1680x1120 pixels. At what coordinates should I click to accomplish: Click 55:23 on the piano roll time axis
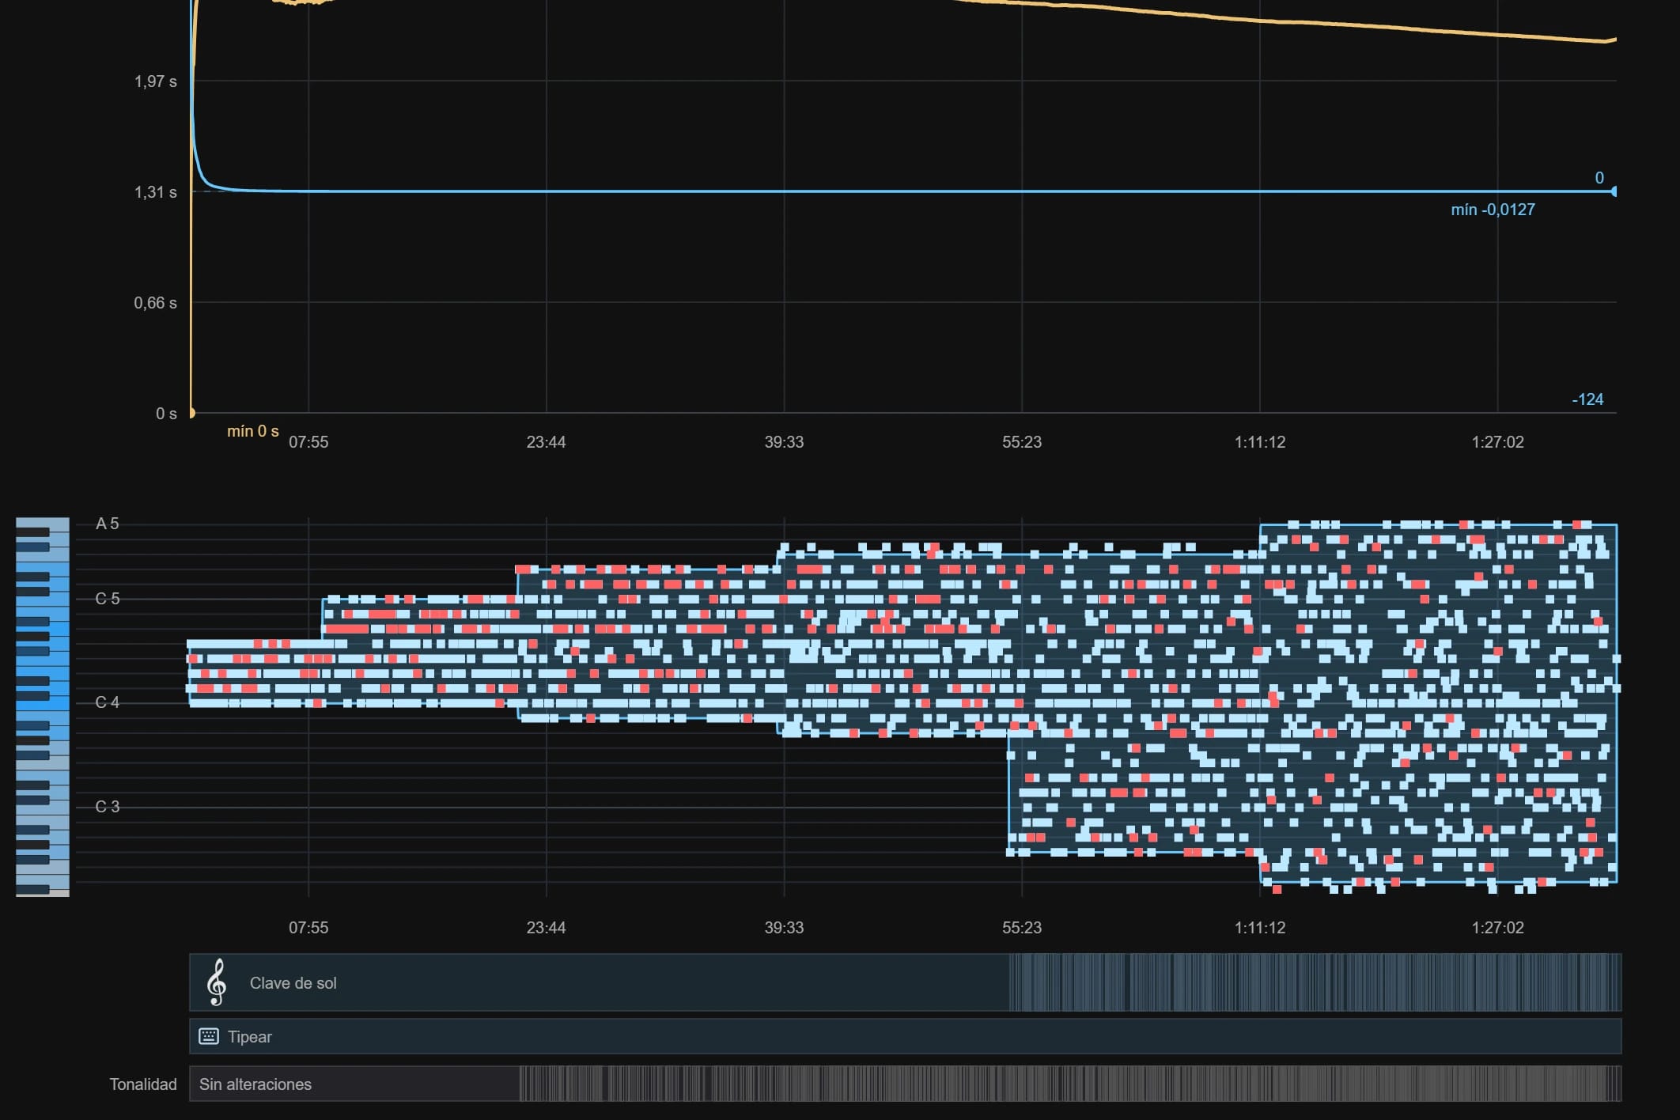pyautogui.click(x=1022, y=927)
